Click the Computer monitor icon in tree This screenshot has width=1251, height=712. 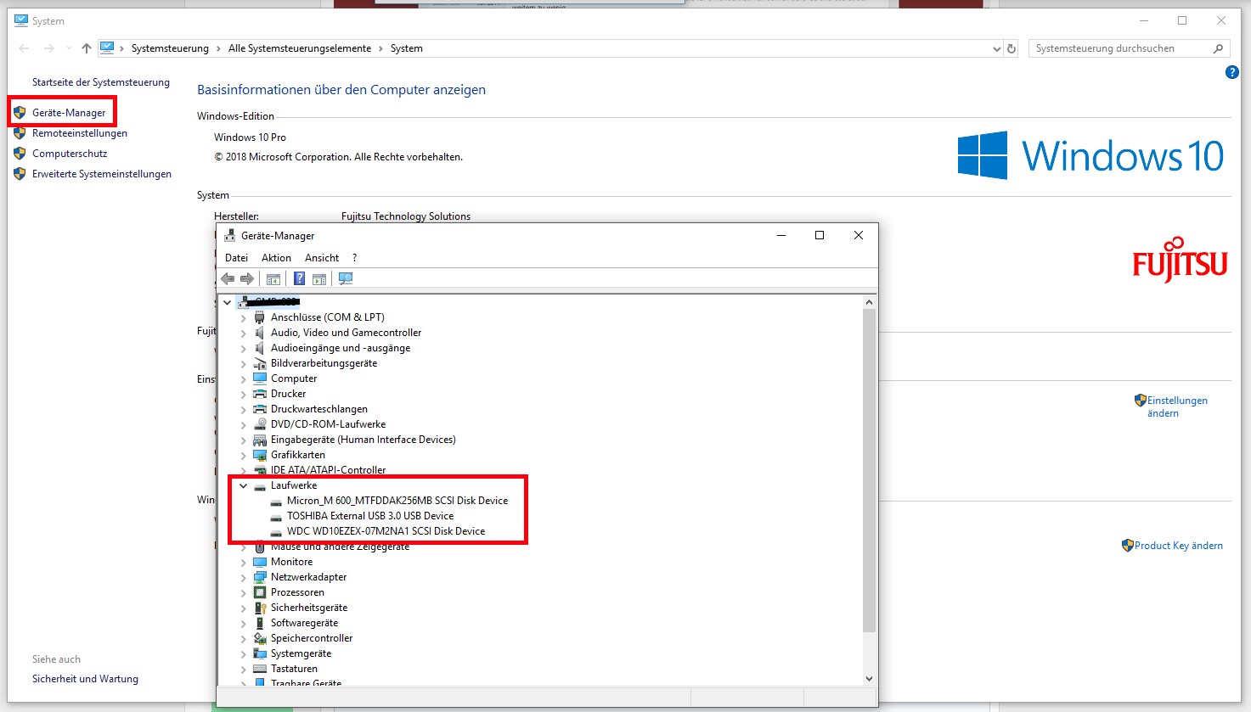click(x=260, y=378)
